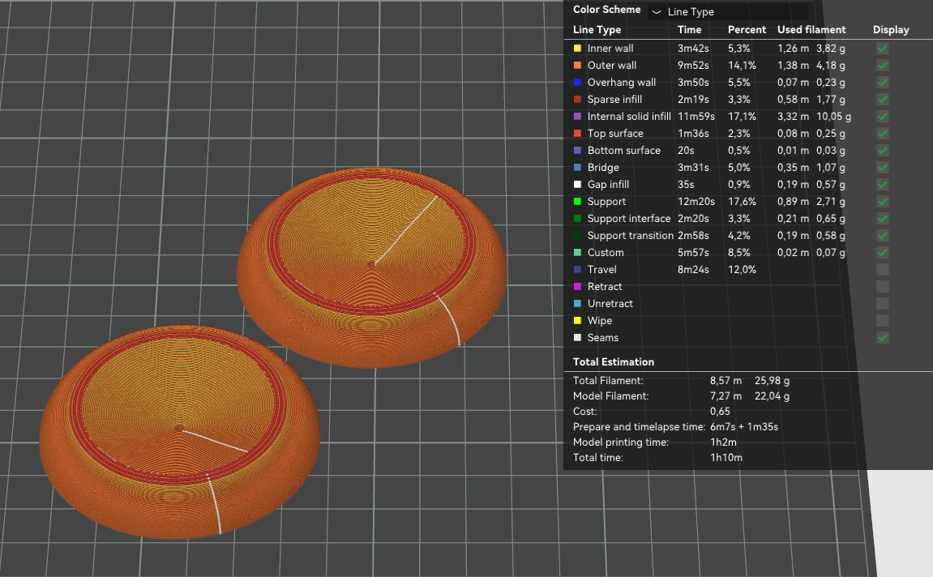Click the yellow Wipe swatch

577,321
